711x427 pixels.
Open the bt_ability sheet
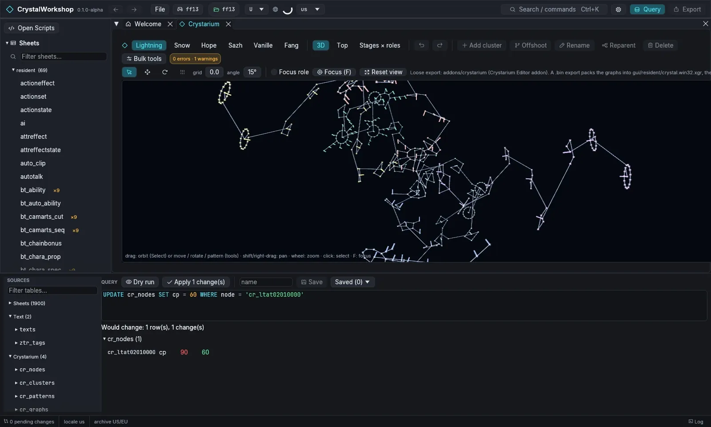pyautogui.click(x=33, y=190)
